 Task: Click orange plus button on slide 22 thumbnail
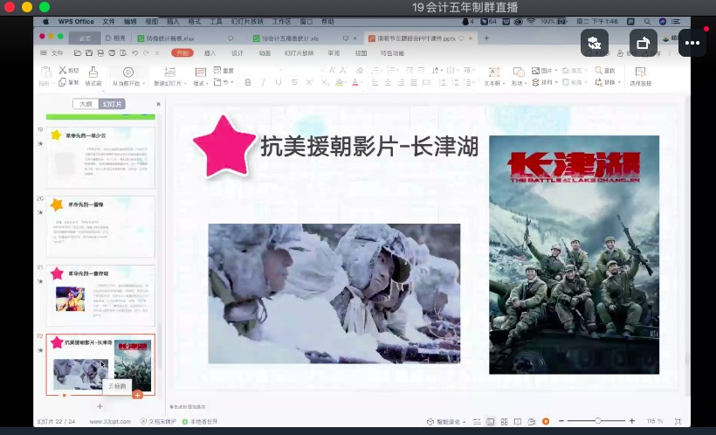click(x=137, y=395)
